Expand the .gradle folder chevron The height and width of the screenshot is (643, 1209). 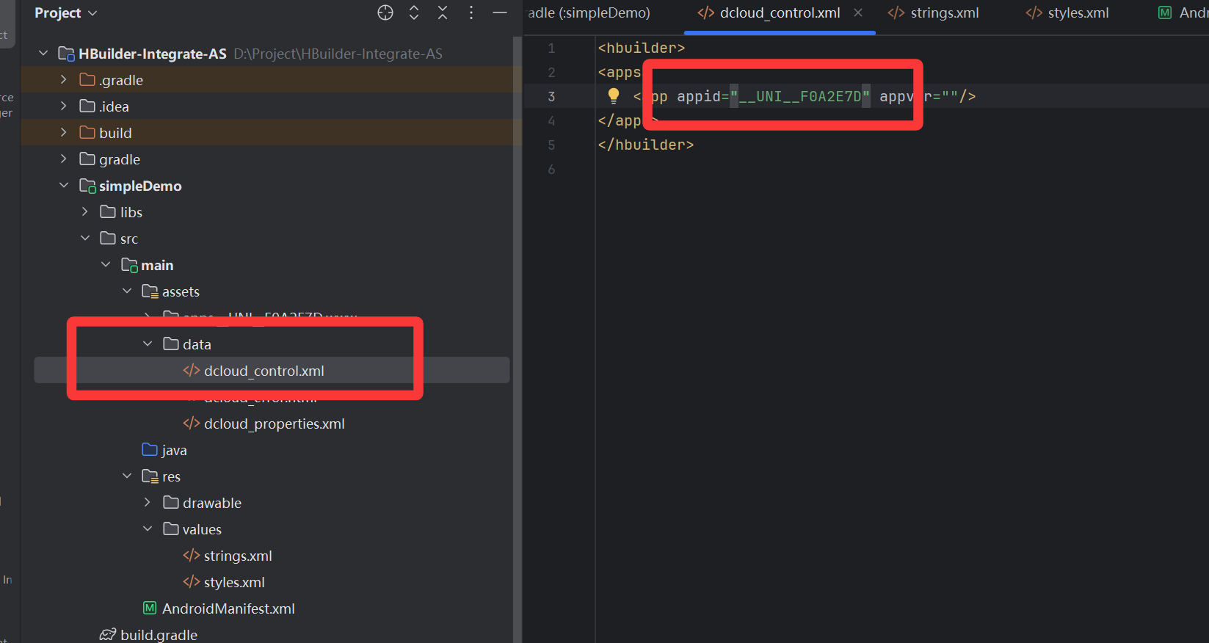tap(64, 79)
